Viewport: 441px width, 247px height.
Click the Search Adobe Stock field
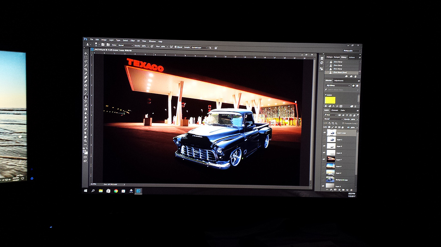click(x=341, y=90)
